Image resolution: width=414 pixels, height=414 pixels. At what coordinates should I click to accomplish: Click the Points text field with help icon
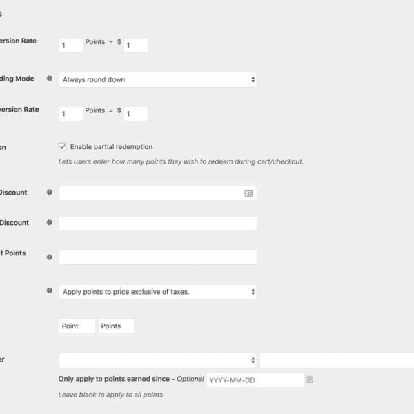(157, 257)
